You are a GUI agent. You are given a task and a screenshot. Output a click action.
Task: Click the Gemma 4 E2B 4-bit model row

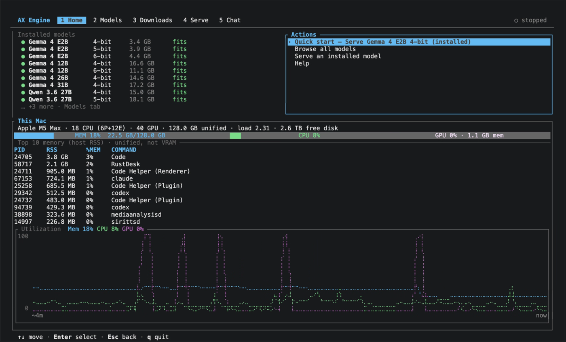(104, 42)
